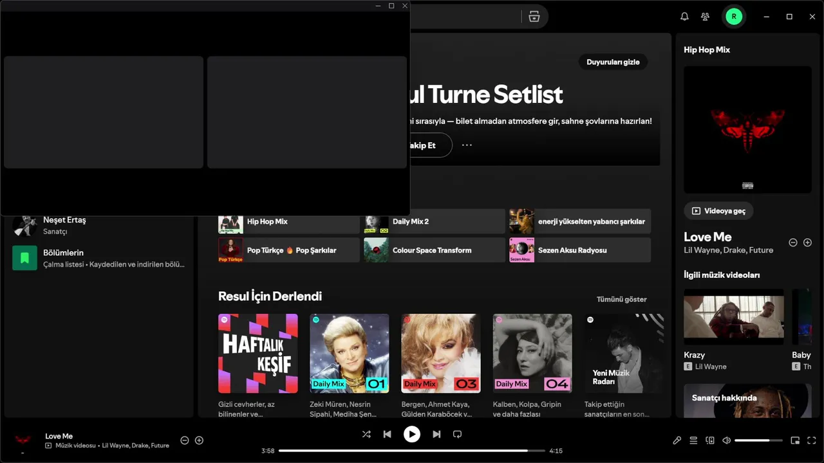
Task: Click İlgili müzik videoları heading
Action: pos(722,275)
